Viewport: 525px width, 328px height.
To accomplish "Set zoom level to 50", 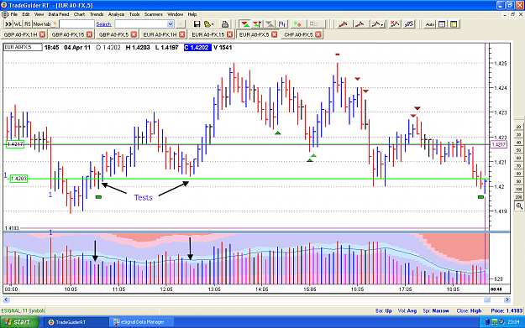I will pyautogui.click(x=518, y=150).
